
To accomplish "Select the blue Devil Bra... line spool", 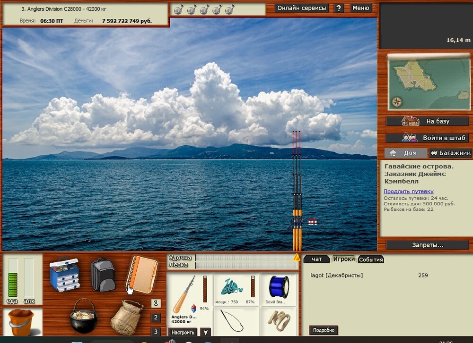I will [279, 289].
